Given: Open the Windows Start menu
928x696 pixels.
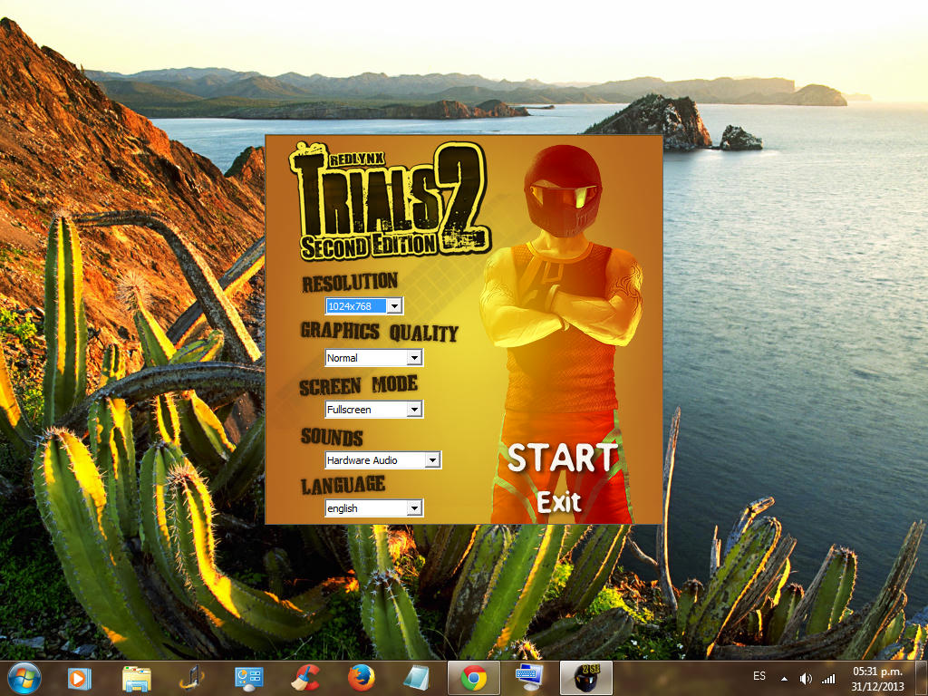Looking at the screenshot, I should [24, 677].
